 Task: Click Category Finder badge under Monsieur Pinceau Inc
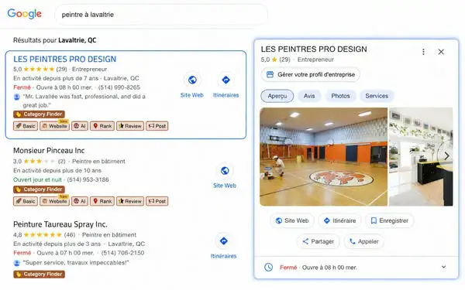point(39,189)
